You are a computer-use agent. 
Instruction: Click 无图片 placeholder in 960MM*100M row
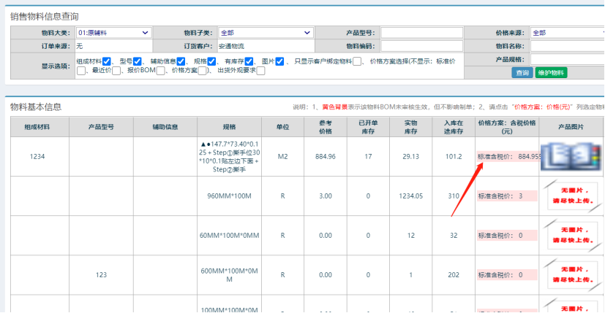(x=571, y=196)
